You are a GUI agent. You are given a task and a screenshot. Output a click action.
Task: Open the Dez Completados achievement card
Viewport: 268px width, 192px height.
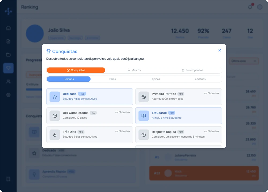click(x=90, y=116)
